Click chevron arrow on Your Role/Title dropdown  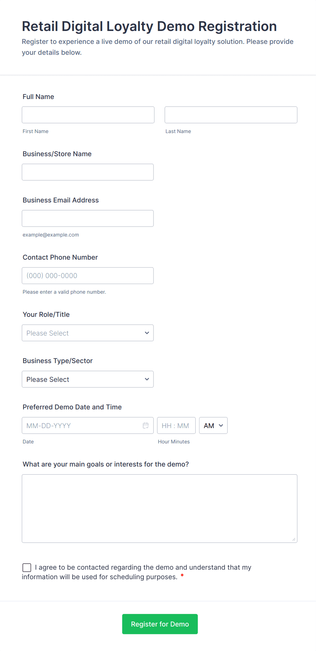click(x=147, y=333)
